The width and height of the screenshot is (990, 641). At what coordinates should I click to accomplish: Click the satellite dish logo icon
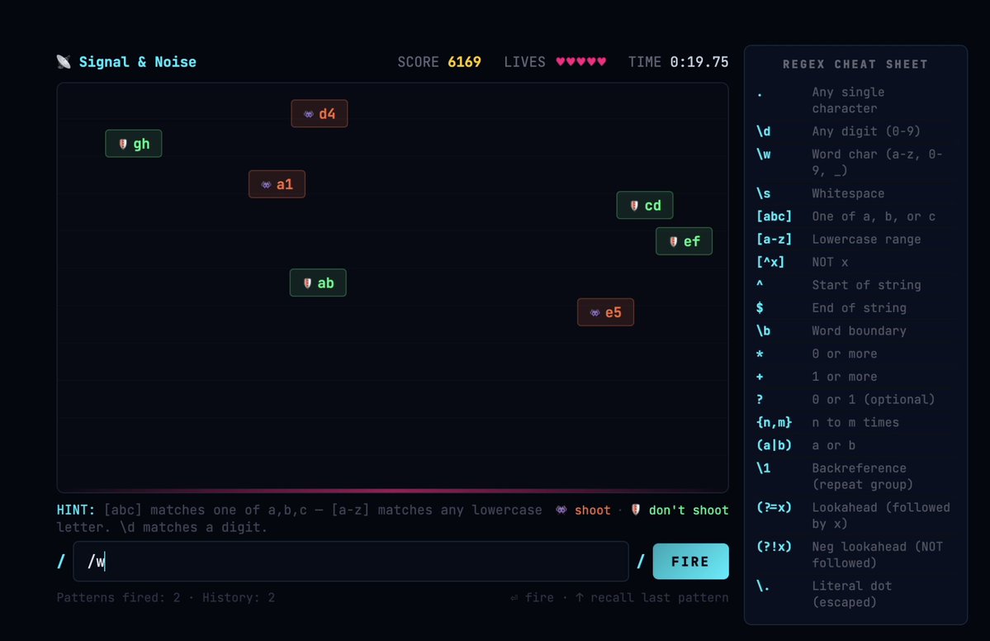64,62
